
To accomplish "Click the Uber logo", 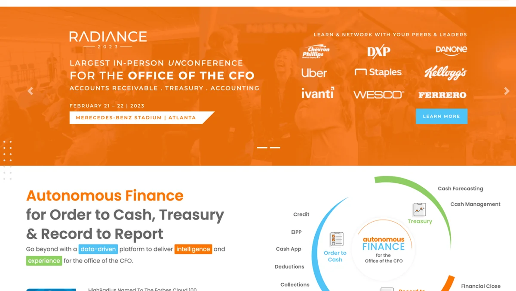I will coord(314,73).
